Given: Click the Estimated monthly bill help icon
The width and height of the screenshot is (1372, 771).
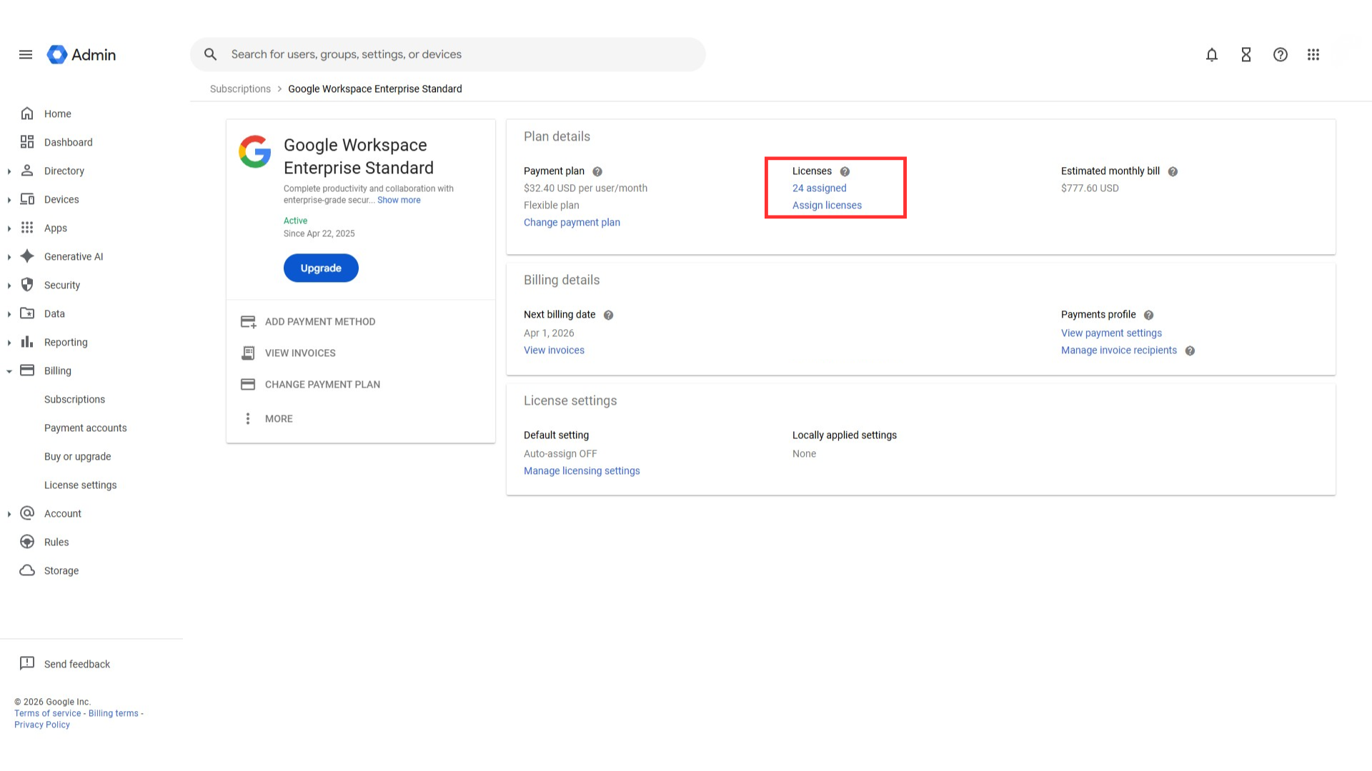Looking at the screenshot, I should coord(1173,171).
